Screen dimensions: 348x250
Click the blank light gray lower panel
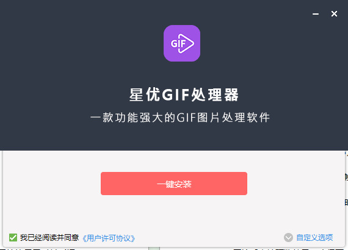tap(174, 213)
